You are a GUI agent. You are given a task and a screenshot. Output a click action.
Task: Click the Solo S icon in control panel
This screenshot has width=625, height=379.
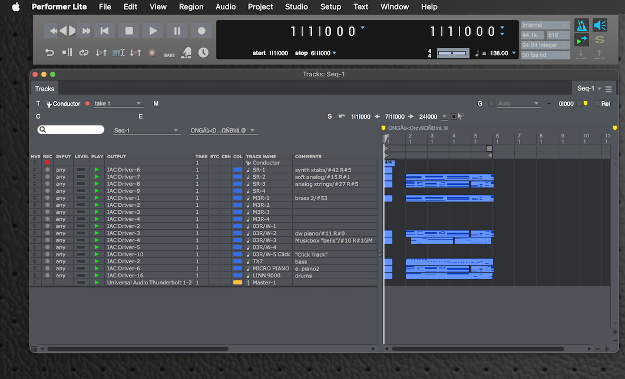click(x=600, y=40)
